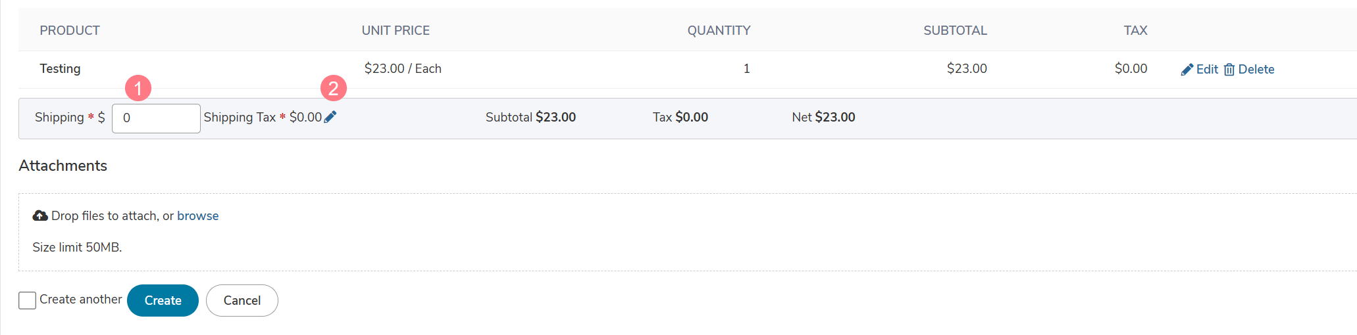The image size is (1357, 335).
Task: Focus the Shipping amount input field
Action: 156,118
